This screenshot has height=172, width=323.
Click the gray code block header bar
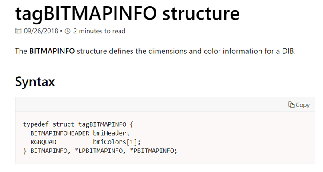tap(149, 104)
